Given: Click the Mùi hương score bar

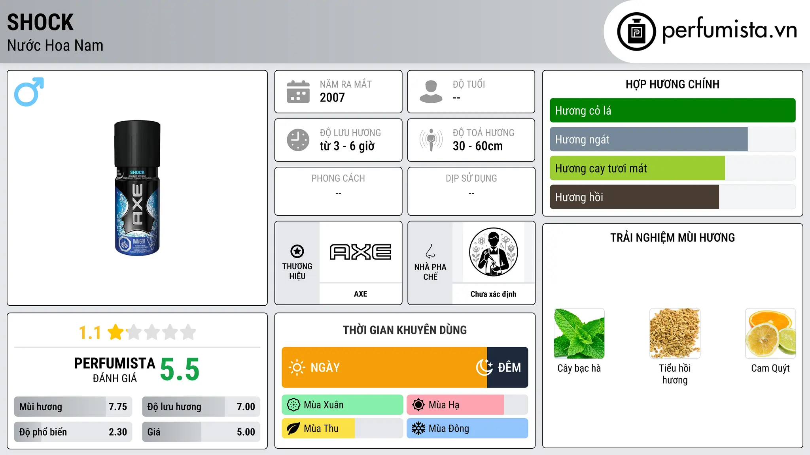Looking at the screenshot, I should tap(73, 407).
